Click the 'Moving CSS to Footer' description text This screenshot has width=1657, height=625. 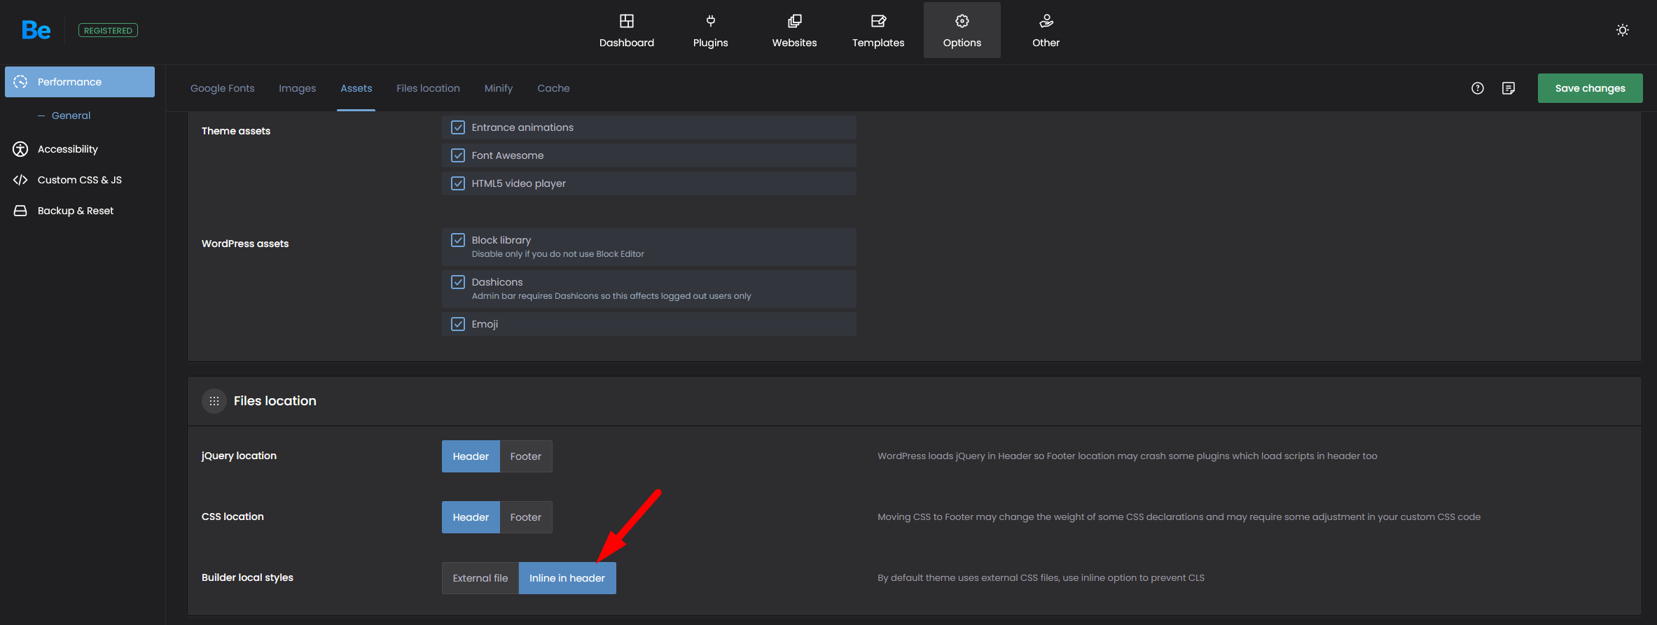pyautogui.click(x=1179, y=517)
